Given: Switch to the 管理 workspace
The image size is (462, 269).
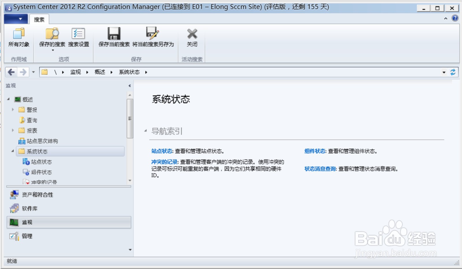Looking at the screenshot, I should [27, 236].
